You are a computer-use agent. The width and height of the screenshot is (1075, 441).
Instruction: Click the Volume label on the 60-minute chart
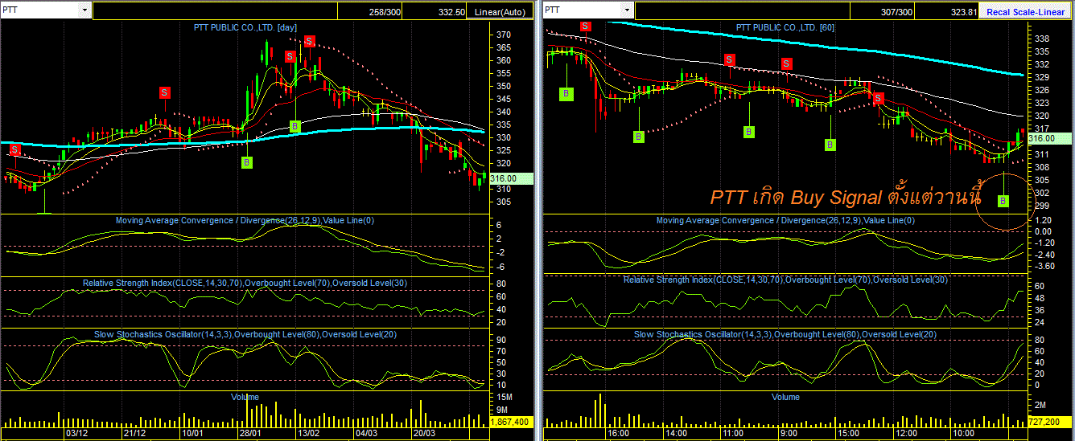point(786,397)
